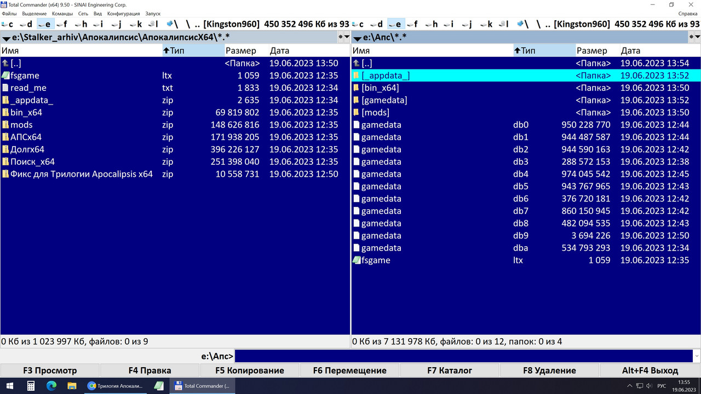The image size is (701, 394).
Task: Click bin_x64 zip archive icon
Action: click(5, 112)
